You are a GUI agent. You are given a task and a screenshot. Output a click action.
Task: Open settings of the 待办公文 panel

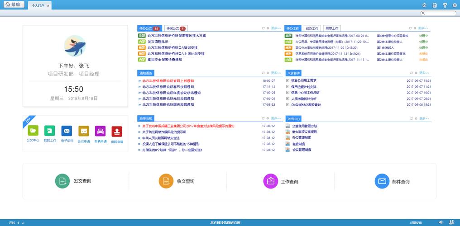(268, 28)
